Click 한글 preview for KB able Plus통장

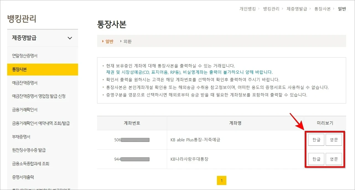pyautogui.click(x=316, y=140)
